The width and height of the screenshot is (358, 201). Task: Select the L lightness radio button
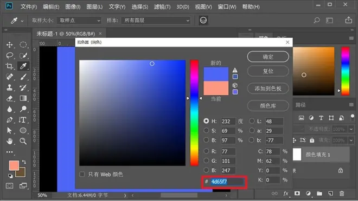(x=252, y=121)
